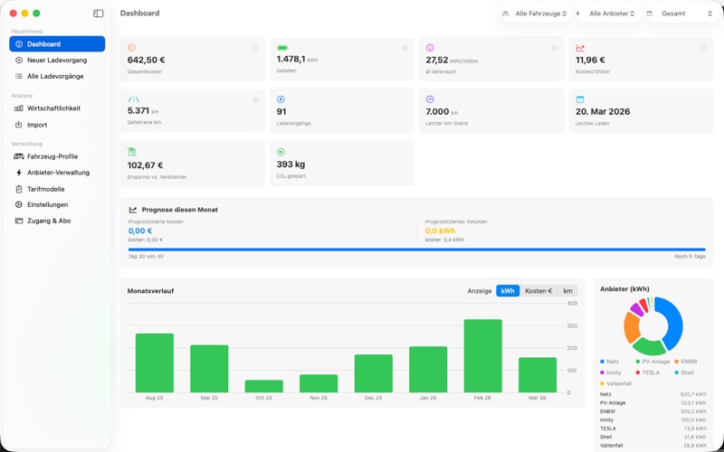This screenshot has height=452, width=724.
Task: Click the battery icon on Geladen card
Action: pos(282,48)
